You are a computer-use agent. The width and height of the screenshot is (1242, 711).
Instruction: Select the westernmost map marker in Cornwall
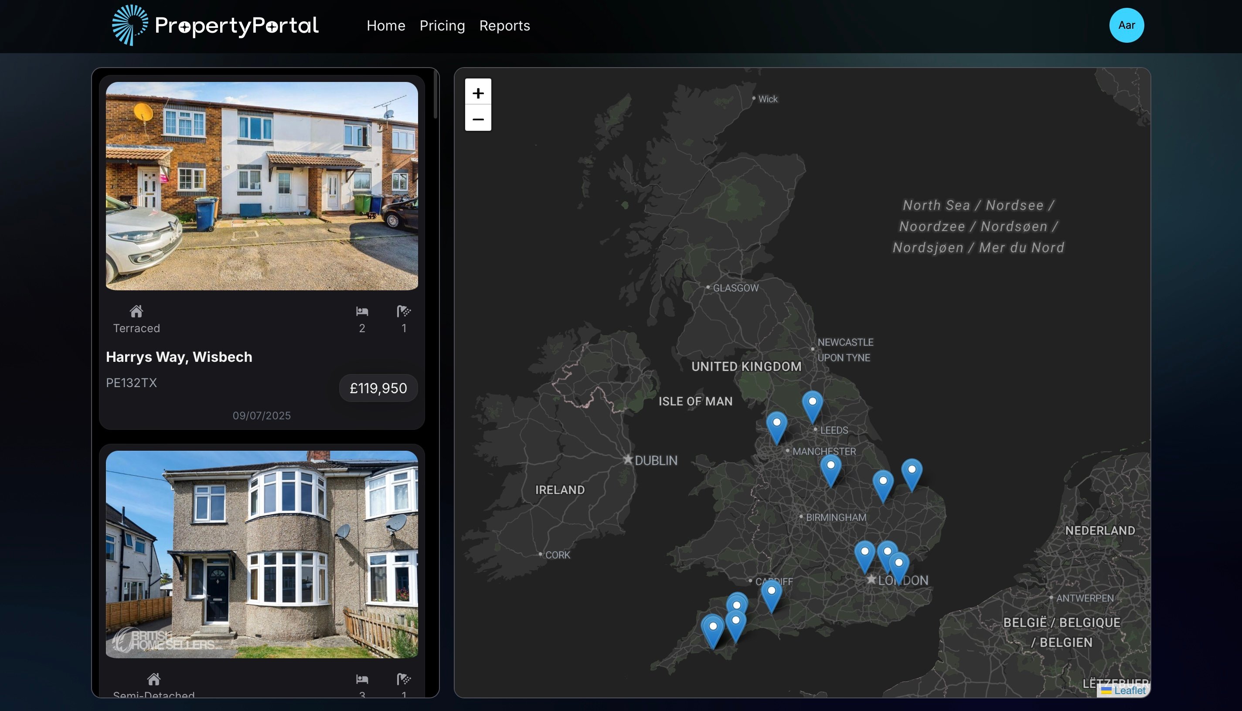pos(713,631)
